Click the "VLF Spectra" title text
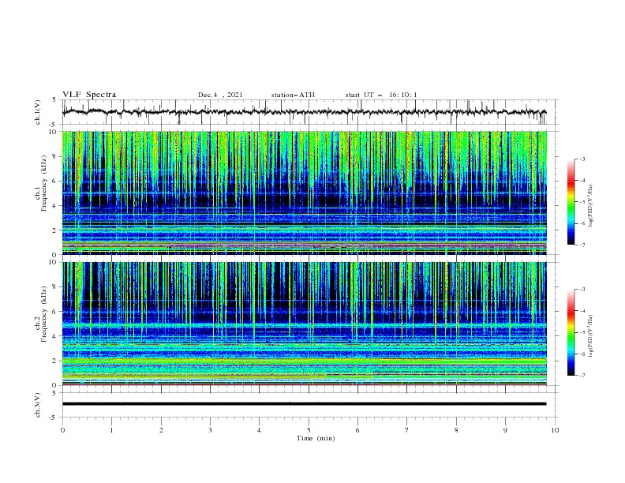The image size is (625, 483). pos(89,95)
